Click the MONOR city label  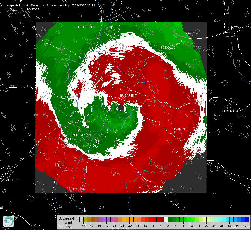[180, 129]
